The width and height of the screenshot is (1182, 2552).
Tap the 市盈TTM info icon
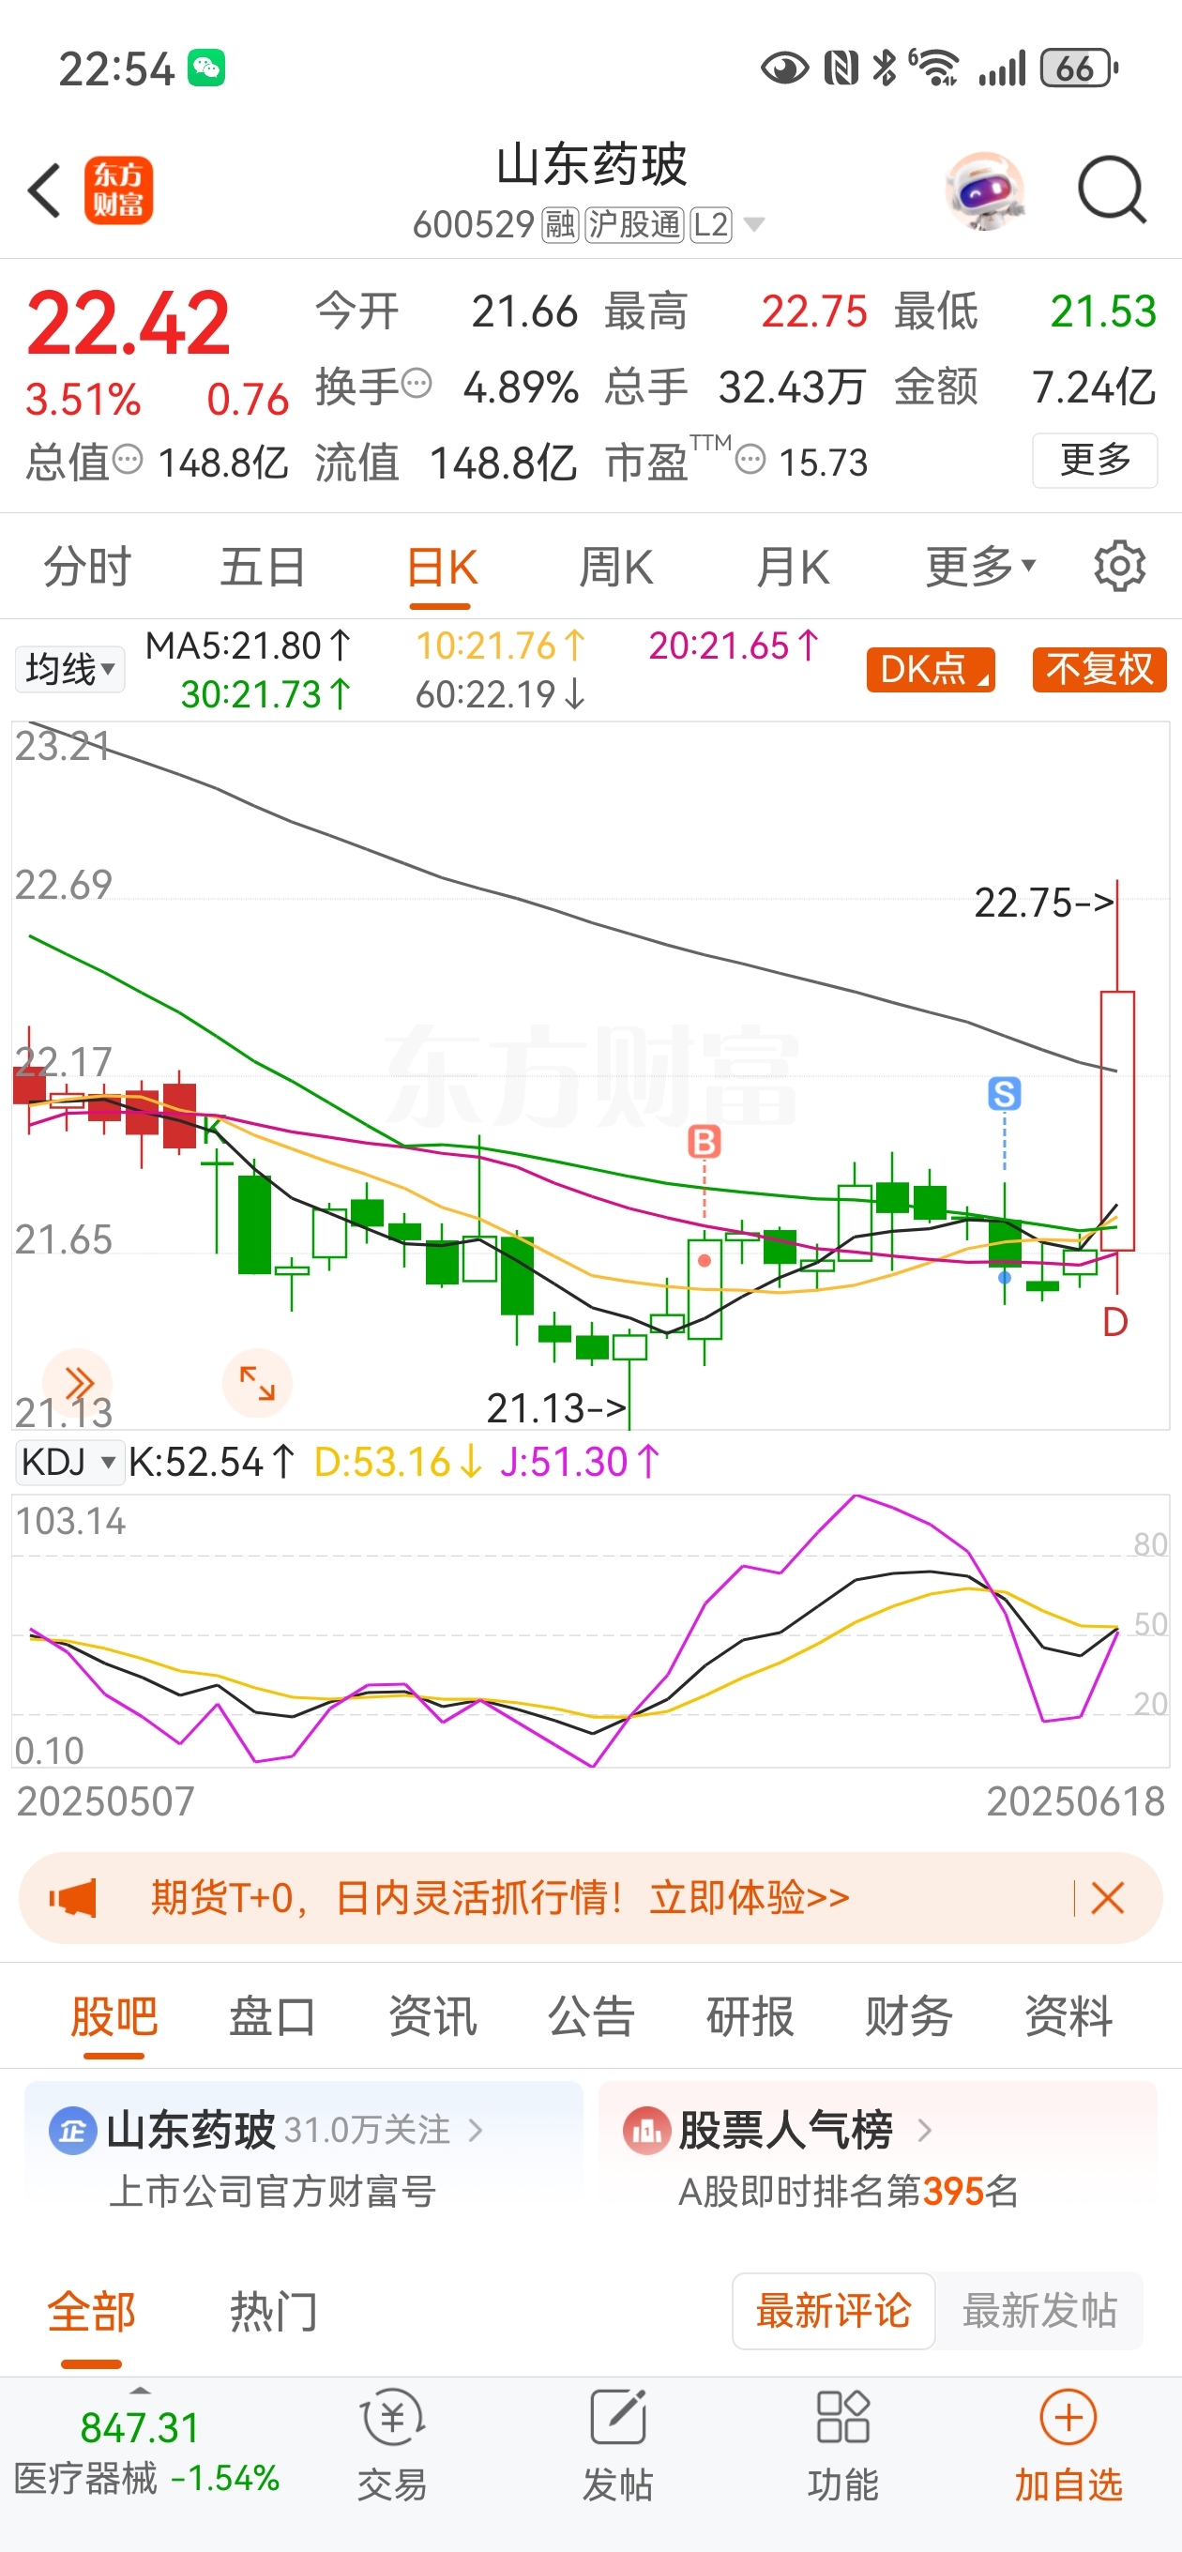click(x=751, y=460)
